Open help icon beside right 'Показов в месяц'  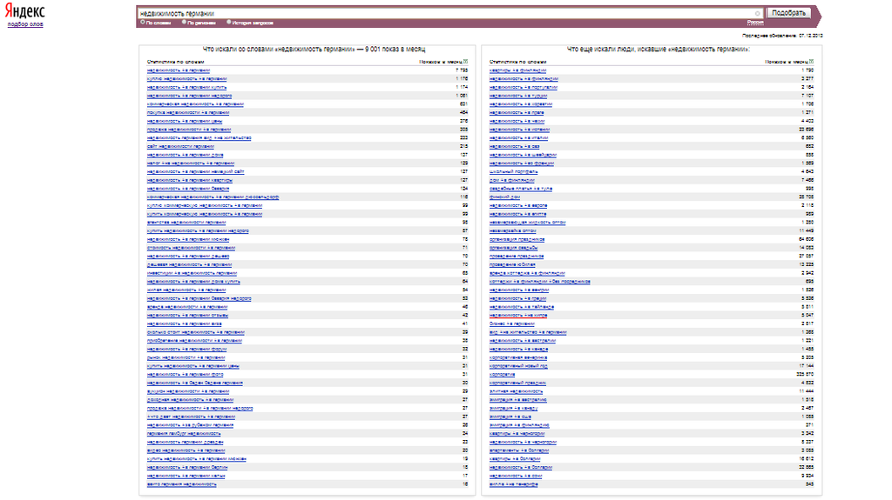point(811,62)
